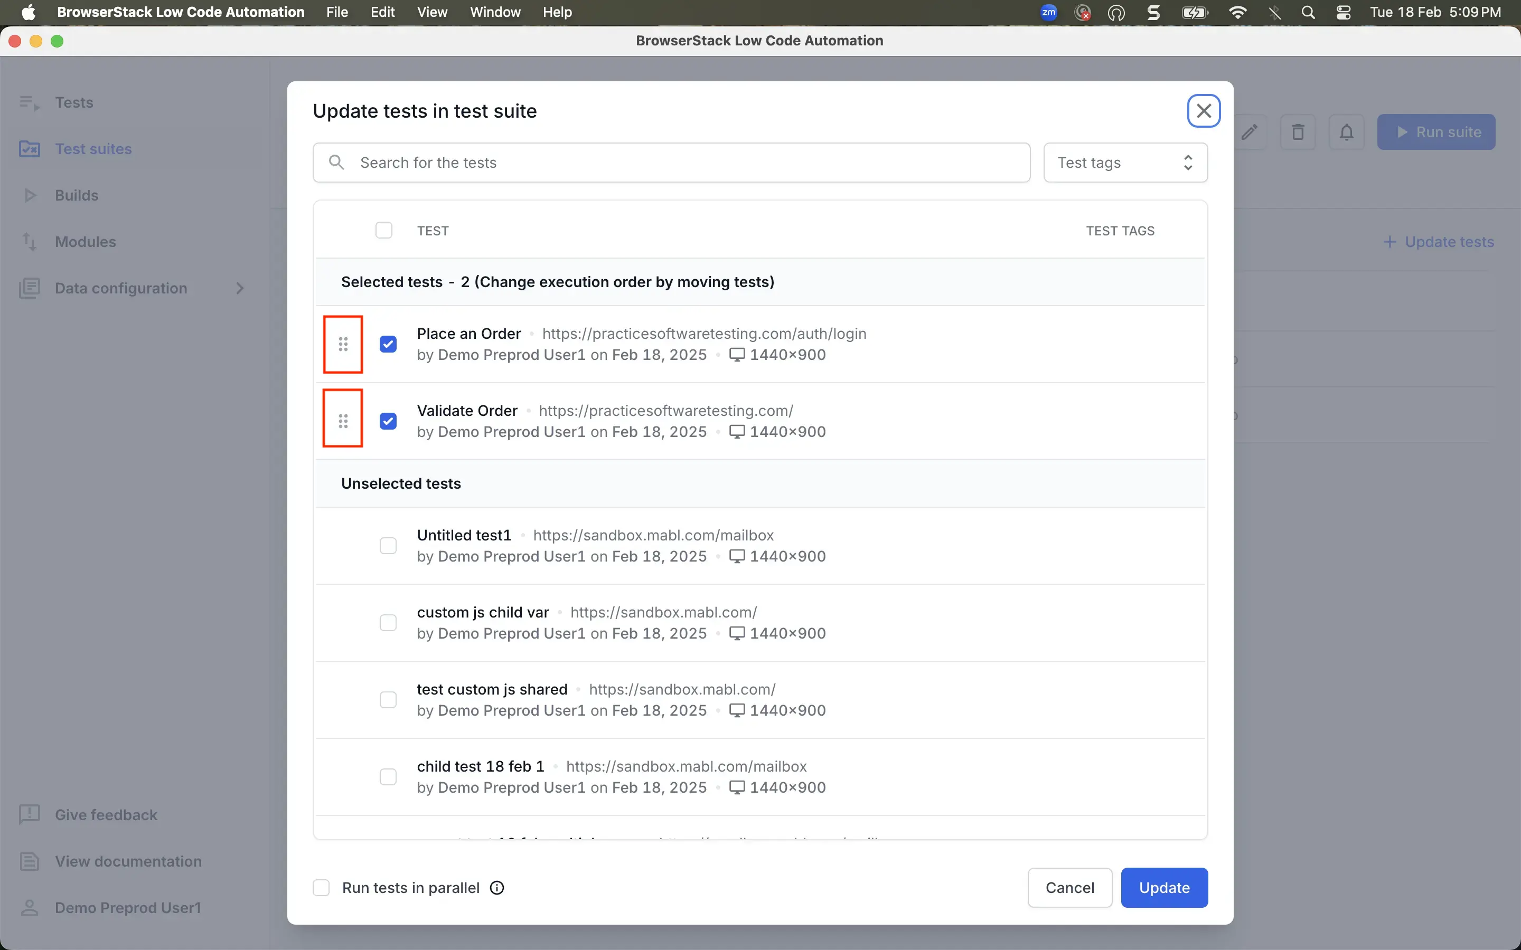Click the info icon beside Run tests in parallel

pyautogui.click(x=497, y=888)
